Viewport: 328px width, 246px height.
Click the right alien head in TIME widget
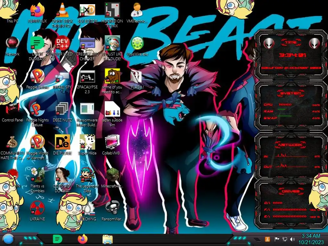pyautogui.click(x=314, y=44)
